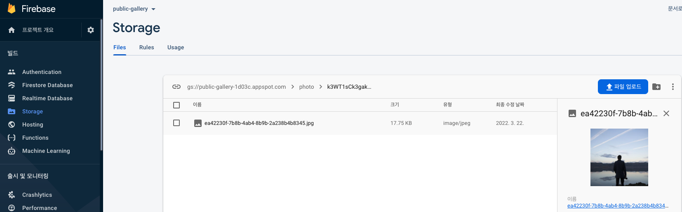Create new folder with folder-plus icon
Viewport: 682px width, 212px height.
(x=656, y=87)
